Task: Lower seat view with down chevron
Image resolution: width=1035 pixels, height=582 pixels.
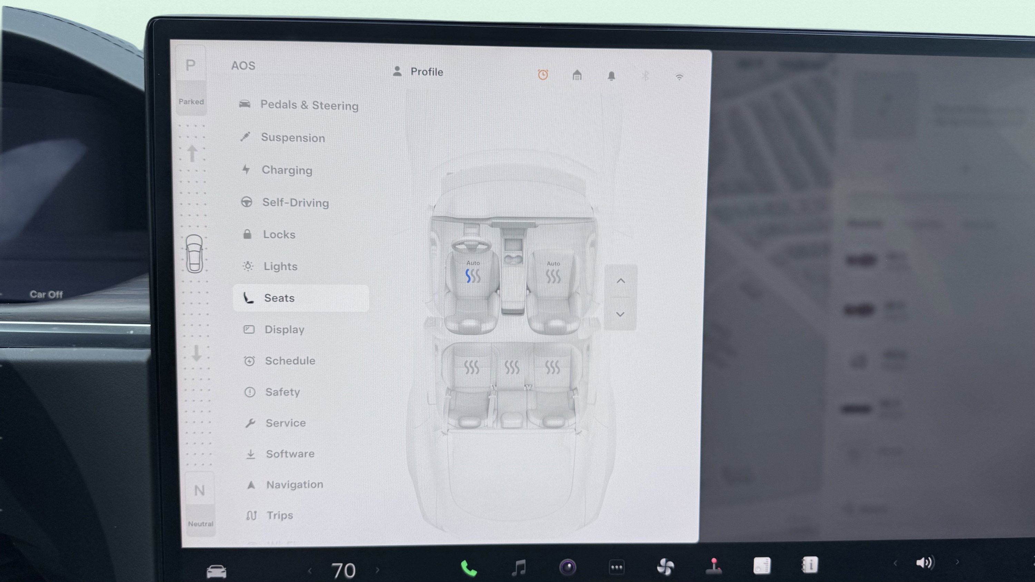Action: [x=620, y=314]
